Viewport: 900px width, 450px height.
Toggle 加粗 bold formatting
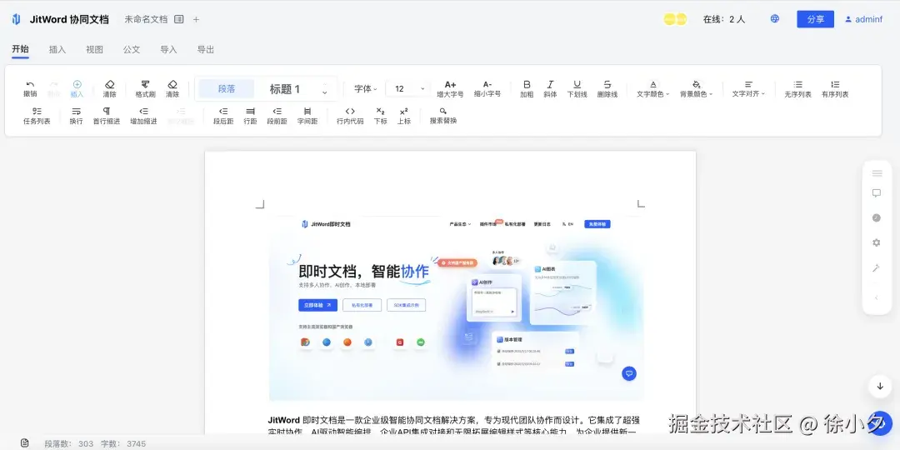(x=527, y=88)
